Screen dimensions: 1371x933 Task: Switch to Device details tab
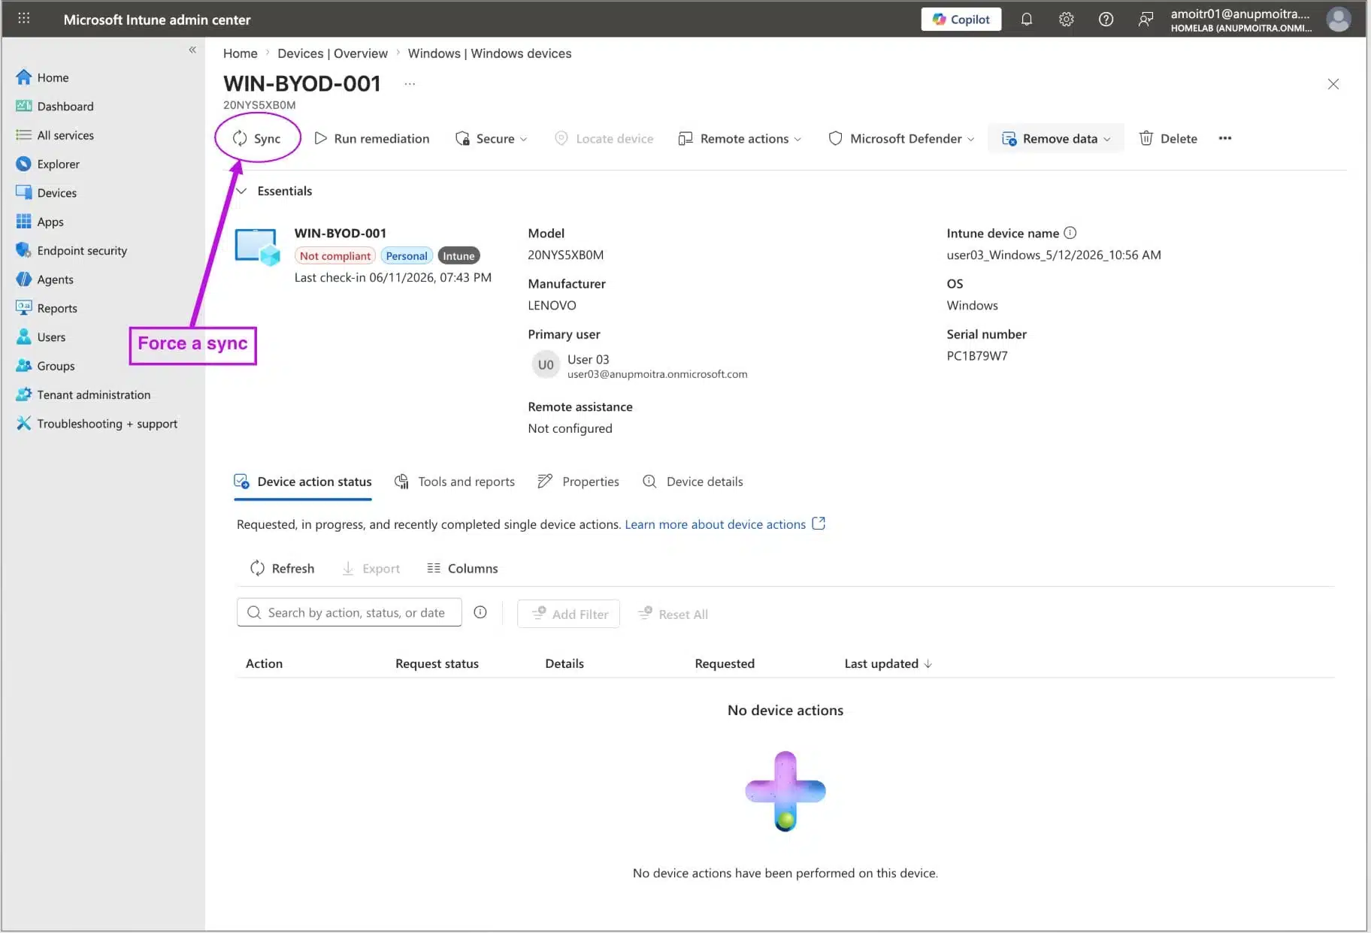coord(693,482)
